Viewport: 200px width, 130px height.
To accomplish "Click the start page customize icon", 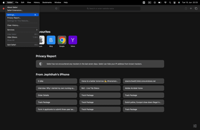I will (x=195, y=126).
